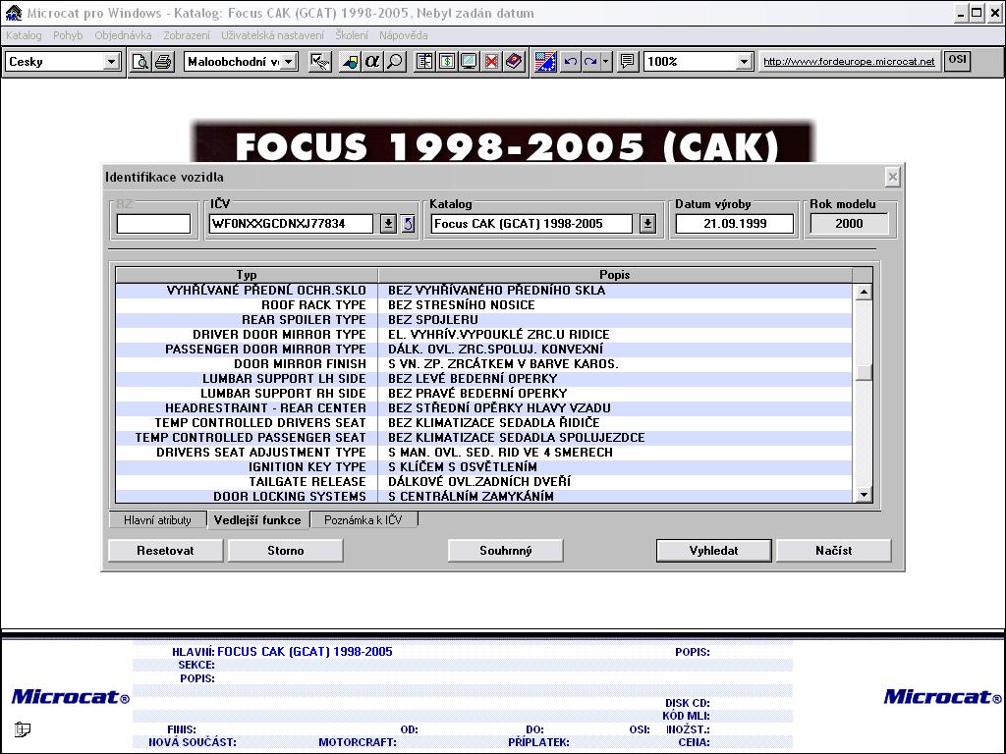Click the book icon in toolbar
Viewport: 1006px width, 754px height.
[514, 62]
